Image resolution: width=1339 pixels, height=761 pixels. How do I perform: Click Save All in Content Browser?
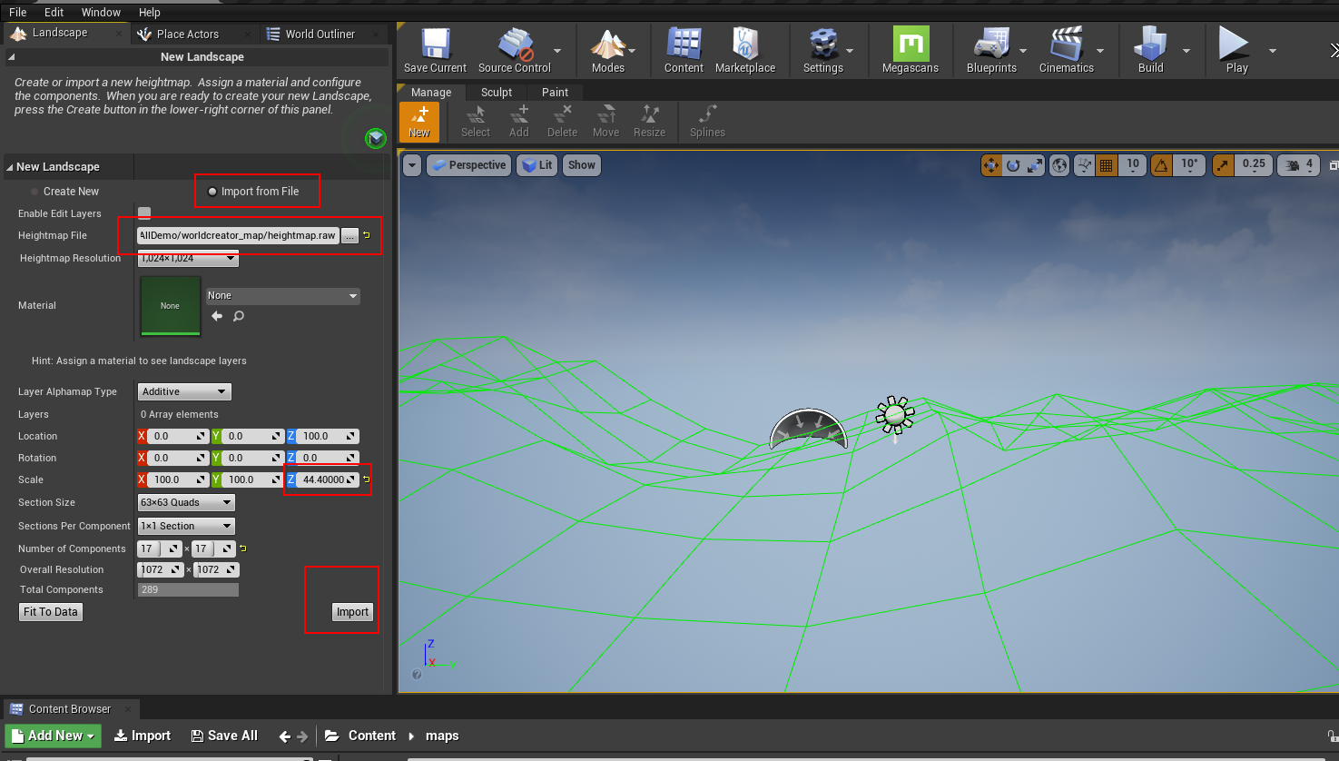224,736
